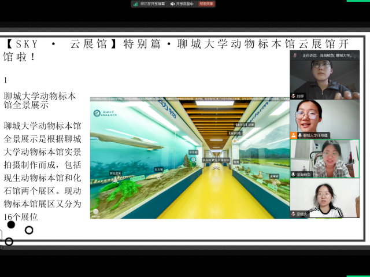Click the scrolling caption bar atop the panorama

pos(190,99)
